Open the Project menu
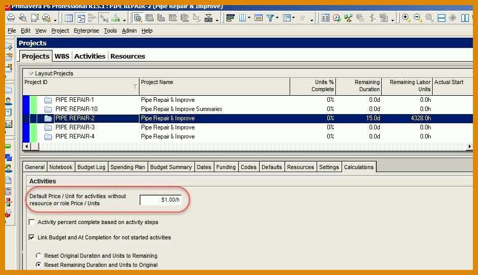478x275 pixels. tap(60, 31)
